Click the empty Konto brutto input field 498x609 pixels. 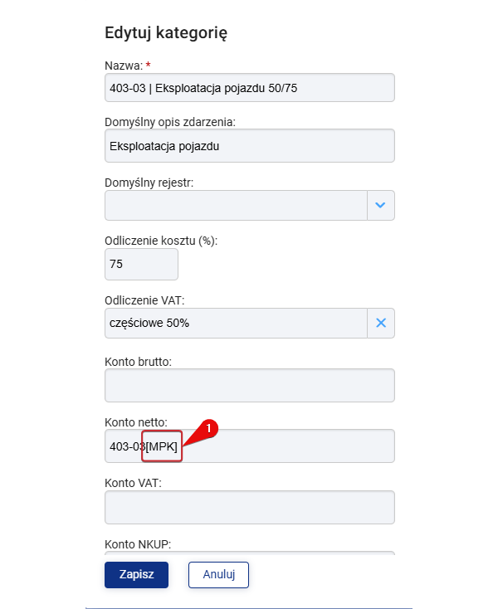(x=250, y=385)
